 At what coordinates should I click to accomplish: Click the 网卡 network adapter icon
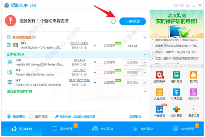(x=10, y=82)
